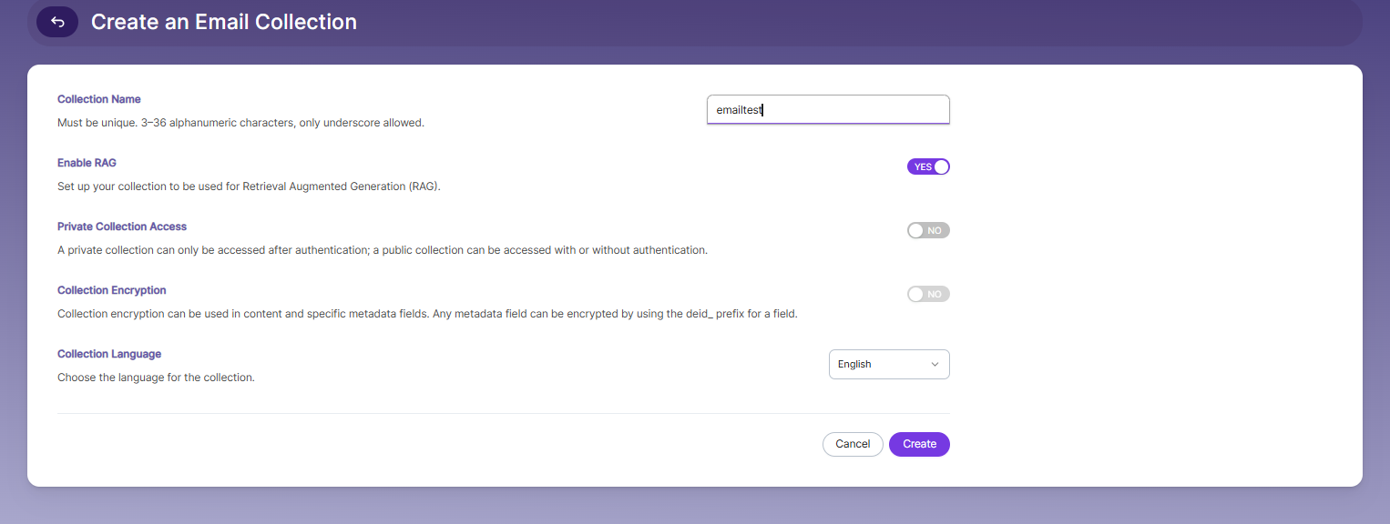Viewport: 1390px width, 524px height.
Task: Click the private collection authentication description
Action: (383, 250)
